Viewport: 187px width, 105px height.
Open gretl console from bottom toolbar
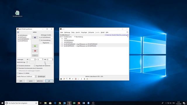click(x=67, y=79)
